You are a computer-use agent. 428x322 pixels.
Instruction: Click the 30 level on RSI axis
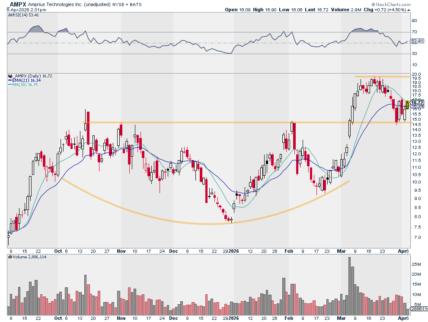coord(414,53)
